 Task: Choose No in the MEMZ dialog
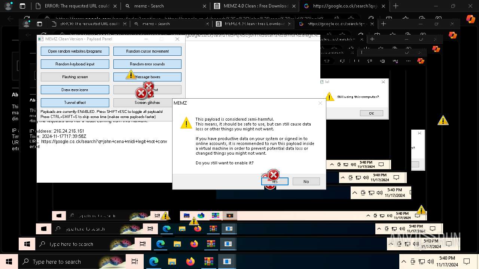[x=306, y=181]
